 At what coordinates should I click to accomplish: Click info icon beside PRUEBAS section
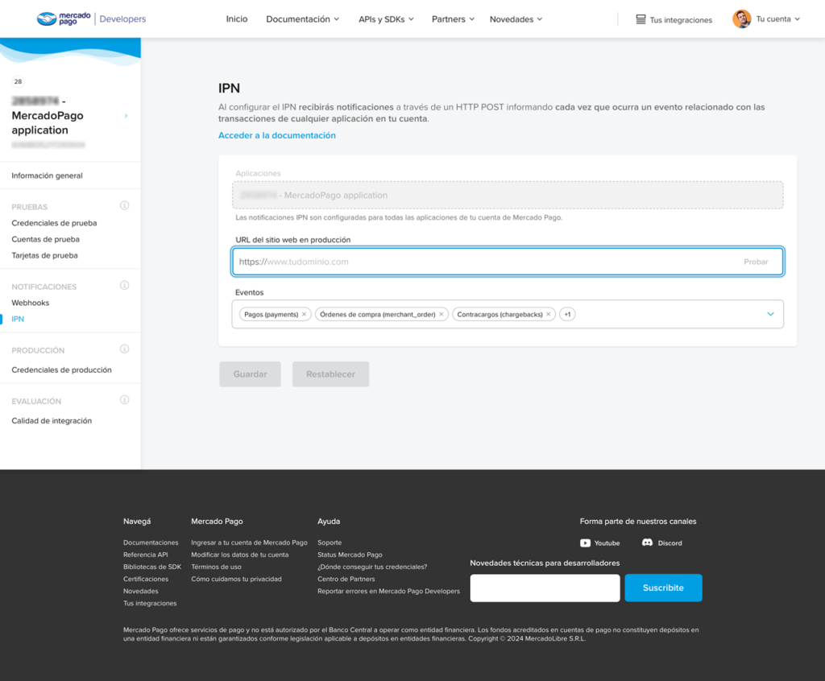click(125, 205)
